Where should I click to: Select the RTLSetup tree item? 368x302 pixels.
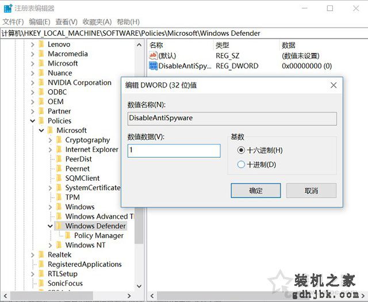pos(63,274)
